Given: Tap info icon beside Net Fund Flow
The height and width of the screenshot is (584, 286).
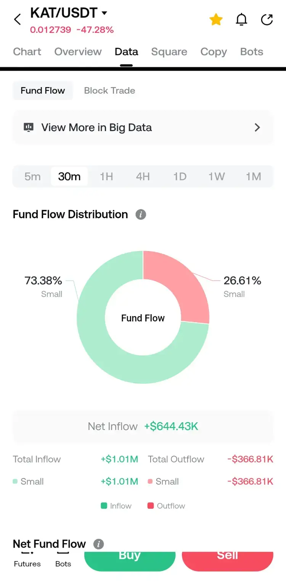Looking at the screenshot, I should (98, 544).
